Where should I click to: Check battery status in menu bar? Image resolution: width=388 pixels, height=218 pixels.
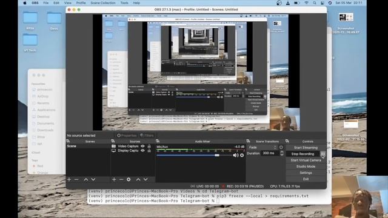[296, 3]
